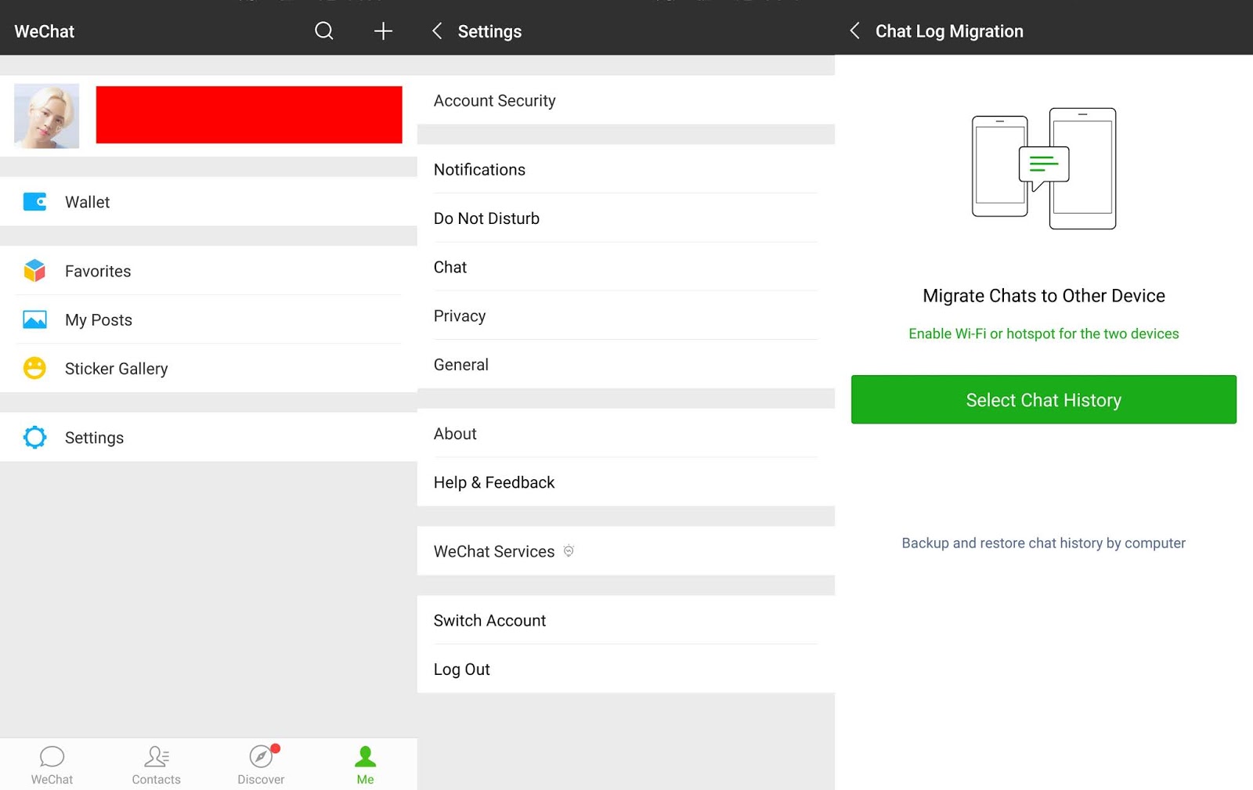Click Backup and restore chat history by computer
The height and width of the screenshot is (790, 1253).
pos(1043,543)
